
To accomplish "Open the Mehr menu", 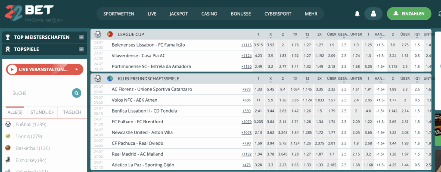I will (311, 14).
